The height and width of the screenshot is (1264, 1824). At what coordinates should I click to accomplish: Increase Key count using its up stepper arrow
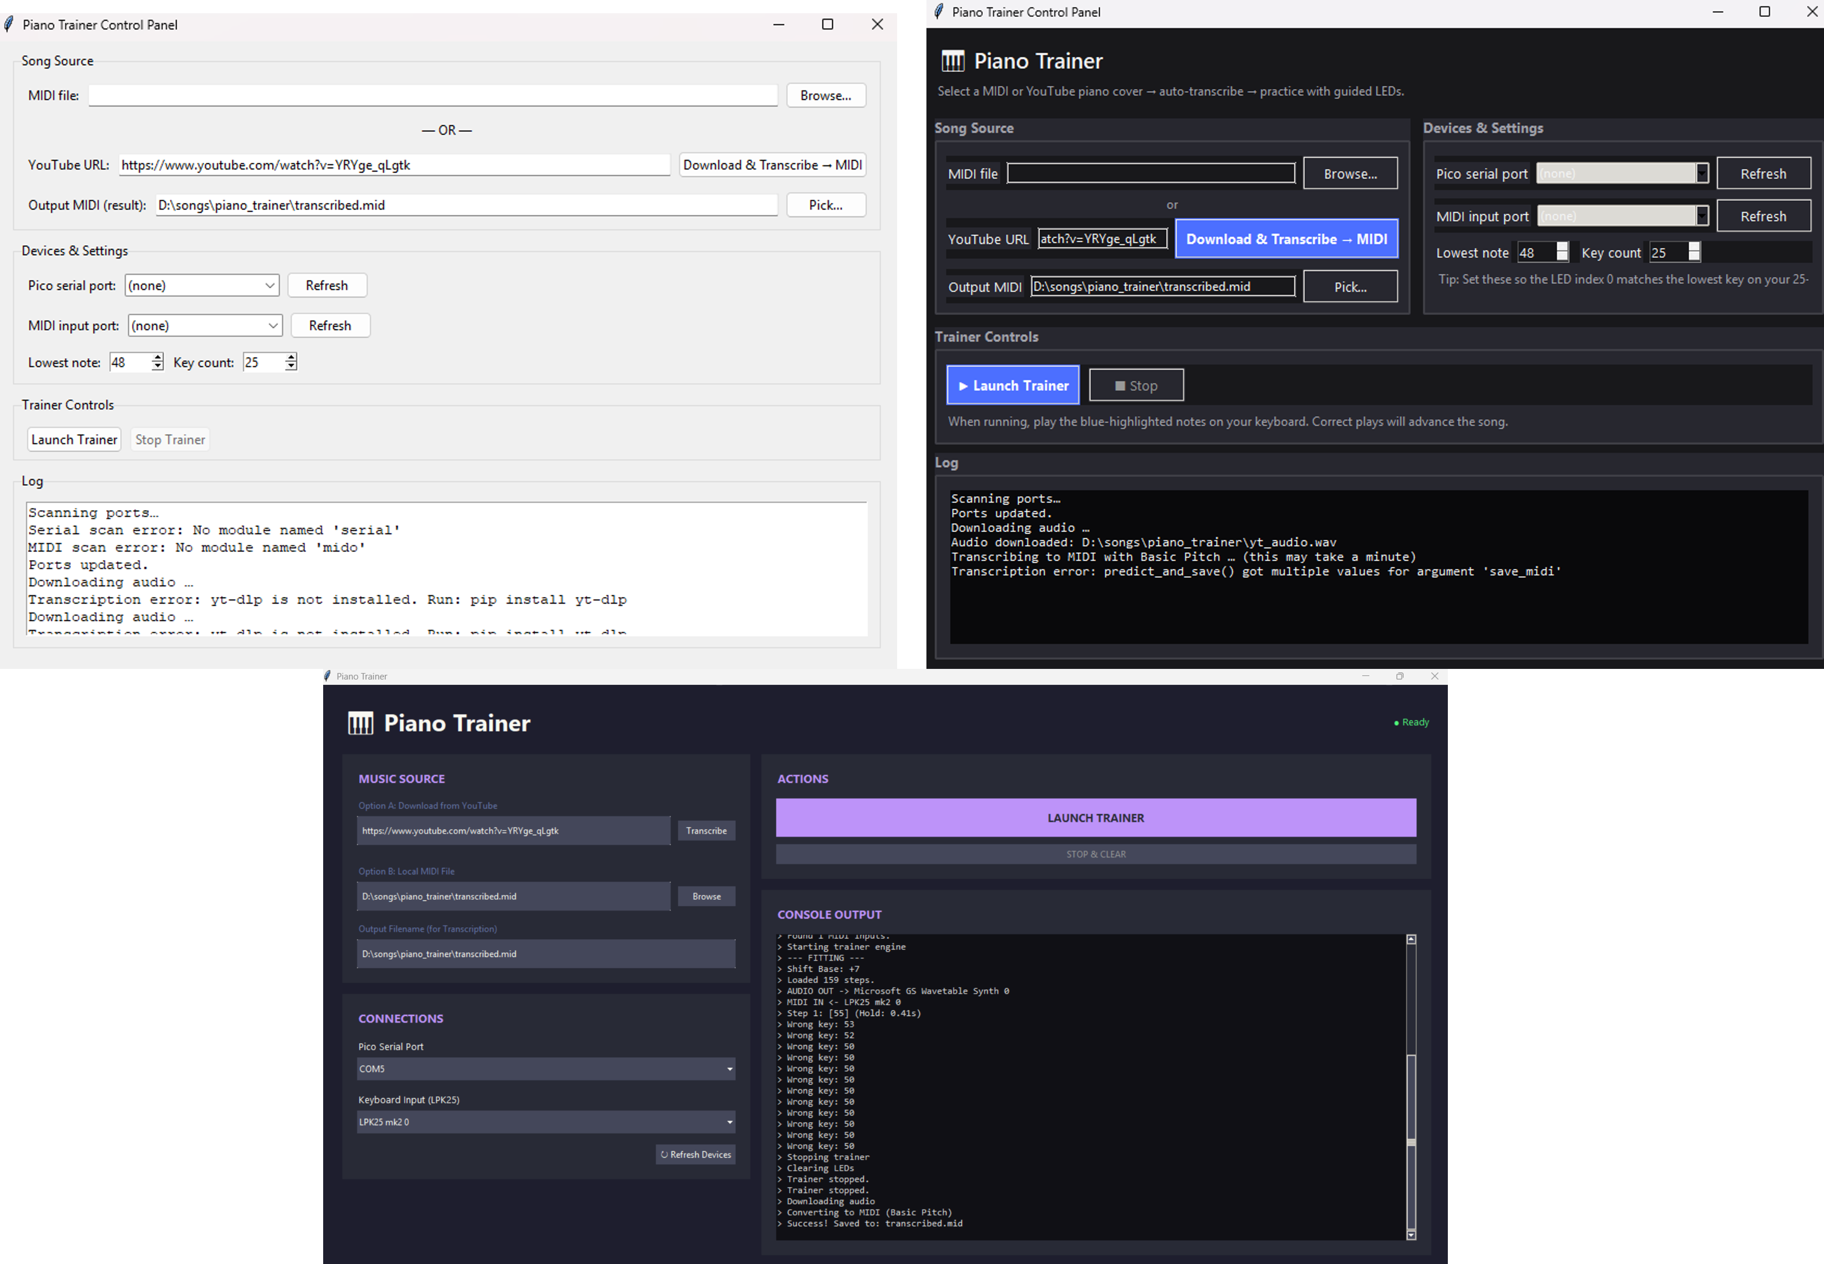coord(291,358)
